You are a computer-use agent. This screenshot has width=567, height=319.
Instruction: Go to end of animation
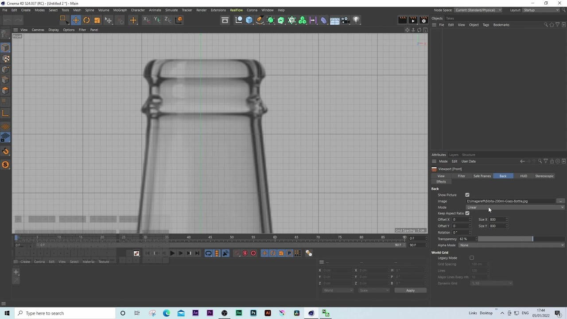[x=197, y=253]
